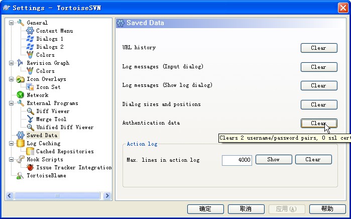
Task: Click the Unified Diff Viewer magnifier icon
Action: [30, 128]
